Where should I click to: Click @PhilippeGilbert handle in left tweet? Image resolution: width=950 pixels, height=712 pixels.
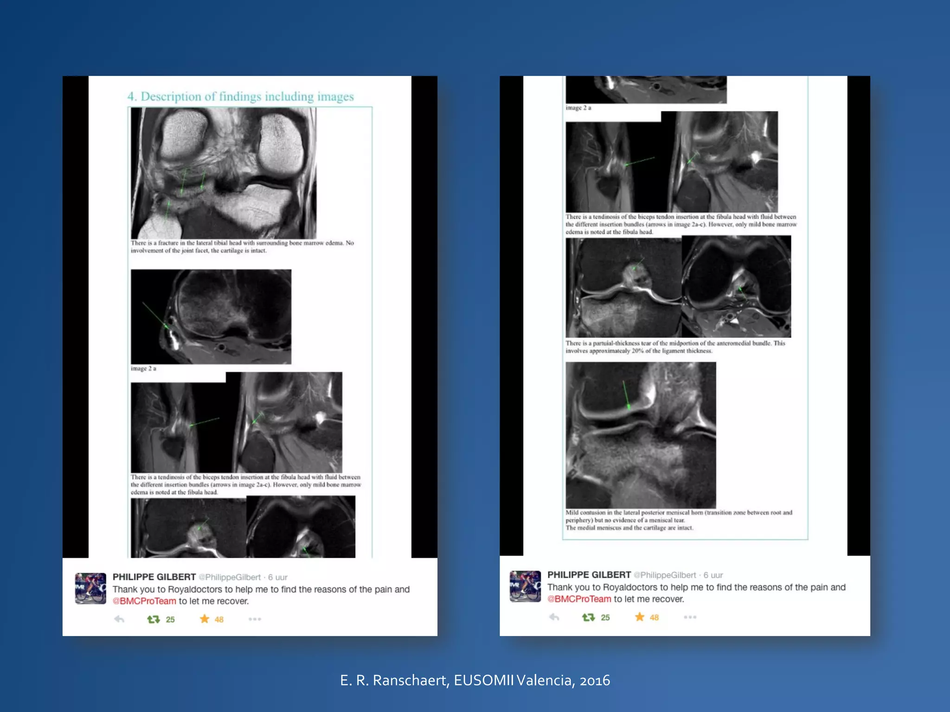pos(230,577)
